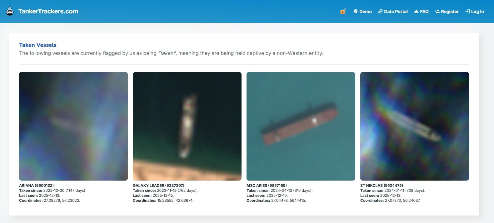The height and width of the screenshot is (223, 494).
Task: View the MSC ARIES satellite image
Action: tap(301, 126)
